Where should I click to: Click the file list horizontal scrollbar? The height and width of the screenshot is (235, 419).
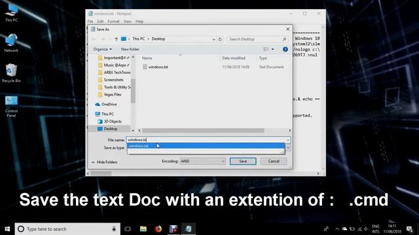(203, 131)
